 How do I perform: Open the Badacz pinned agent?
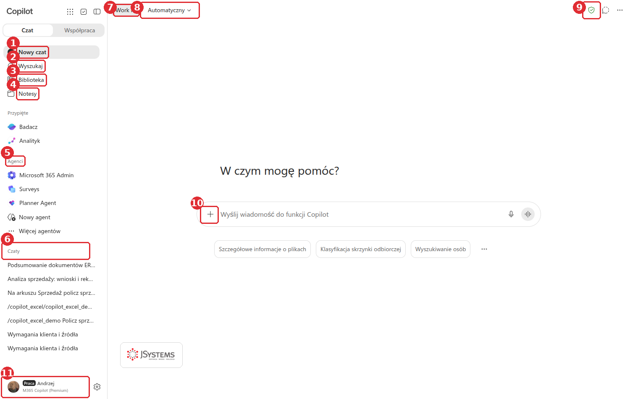(x=29, y=127)
